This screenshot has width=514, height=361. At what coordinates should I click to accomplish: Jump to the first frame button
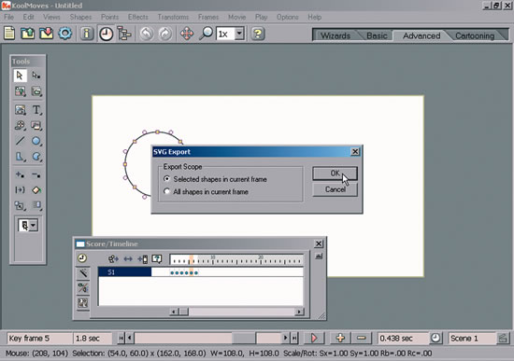click(121, 338)
